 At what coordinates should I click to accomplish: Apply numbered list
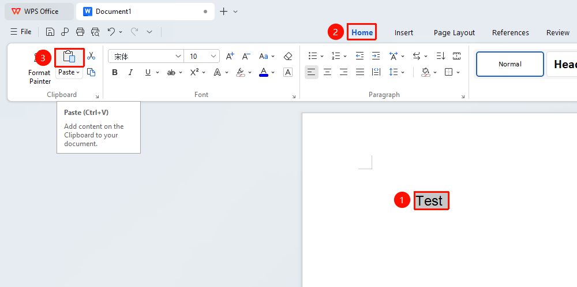click(x=336, y=56)
